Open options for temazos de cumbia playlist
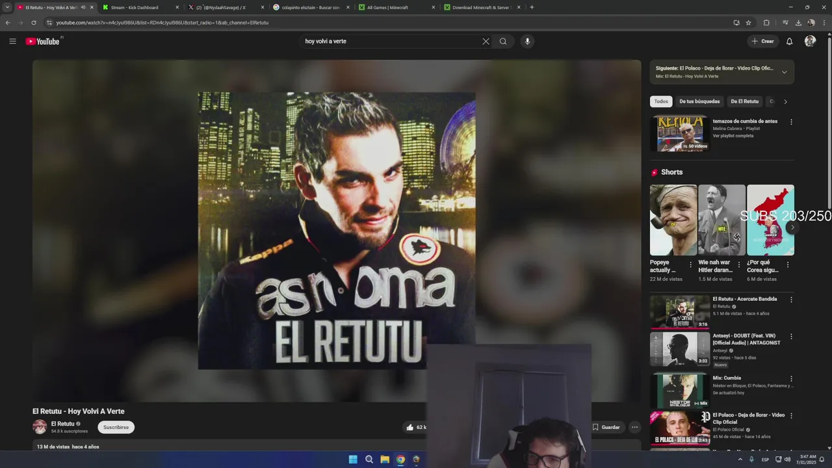This screenshot has width=832, height=468. click(791, 122)
